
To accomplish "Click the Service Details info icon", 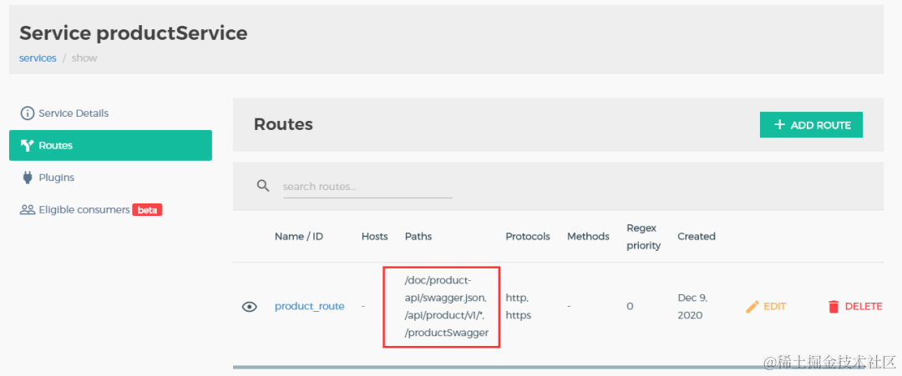I will pos(27,113).
